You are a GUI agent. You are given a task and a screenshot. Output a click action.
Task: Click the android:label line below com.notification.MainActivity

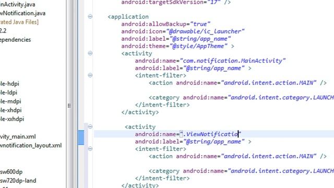[193, 68]
